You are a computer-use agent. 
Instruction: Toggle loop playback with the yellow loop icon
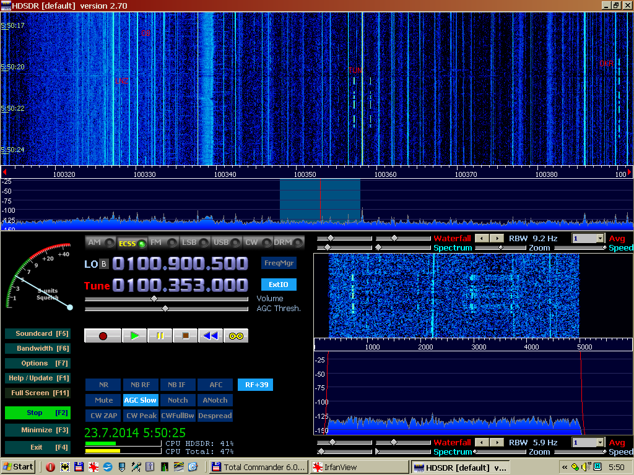(236, 336)
